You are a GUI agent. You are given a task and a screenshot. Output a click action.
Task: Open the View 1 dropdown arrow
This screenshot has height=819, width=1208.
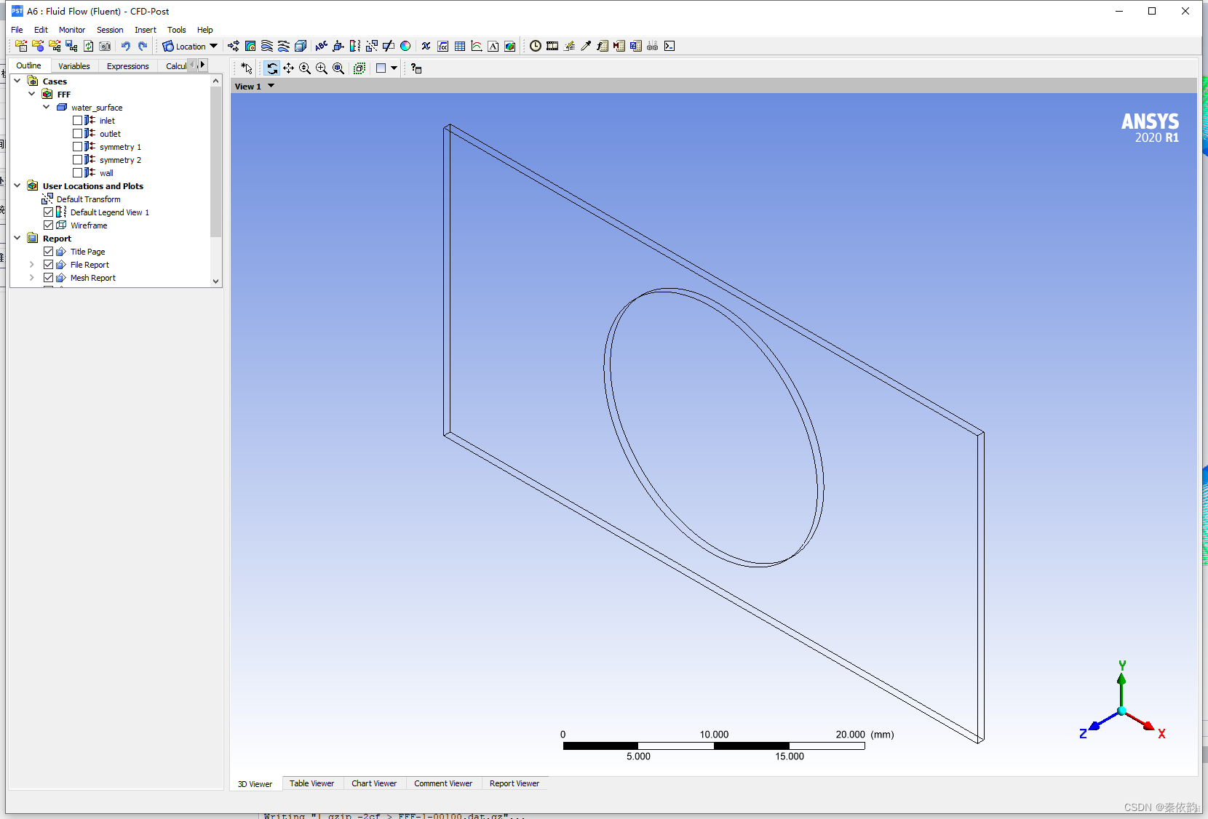point(271,86)
